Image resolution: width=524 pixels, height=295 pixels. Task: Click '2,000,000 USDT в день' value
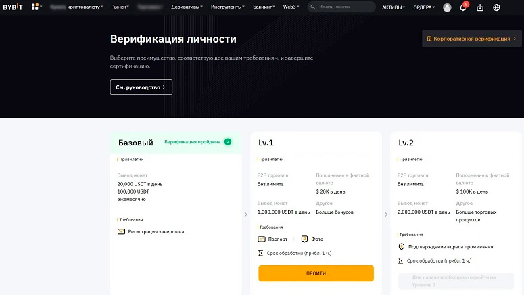pyautogui.click(x=423, y=212)
